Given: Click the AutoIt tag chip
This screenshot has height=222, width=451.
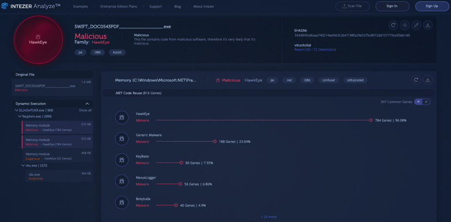Looking at the screenshot, I should [x=117, y=53].
